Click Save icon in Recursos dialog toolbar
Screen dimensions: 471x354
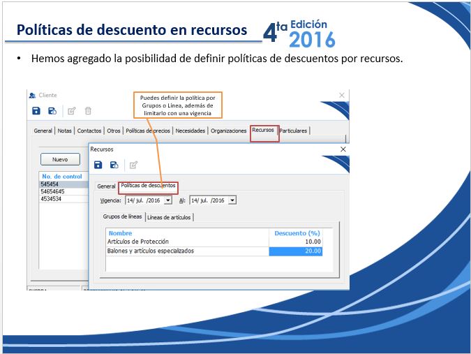pos(98,165)
